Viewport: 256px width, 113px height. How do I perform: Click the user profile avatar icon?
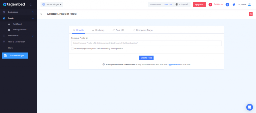click(x=249, y=4)
